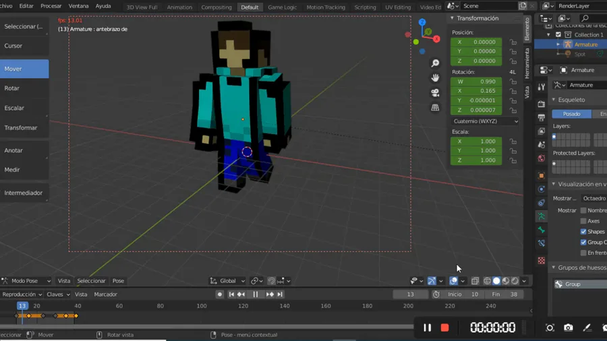
Task: Switch to the Scripting workspace tab
Action: [365, 7]
